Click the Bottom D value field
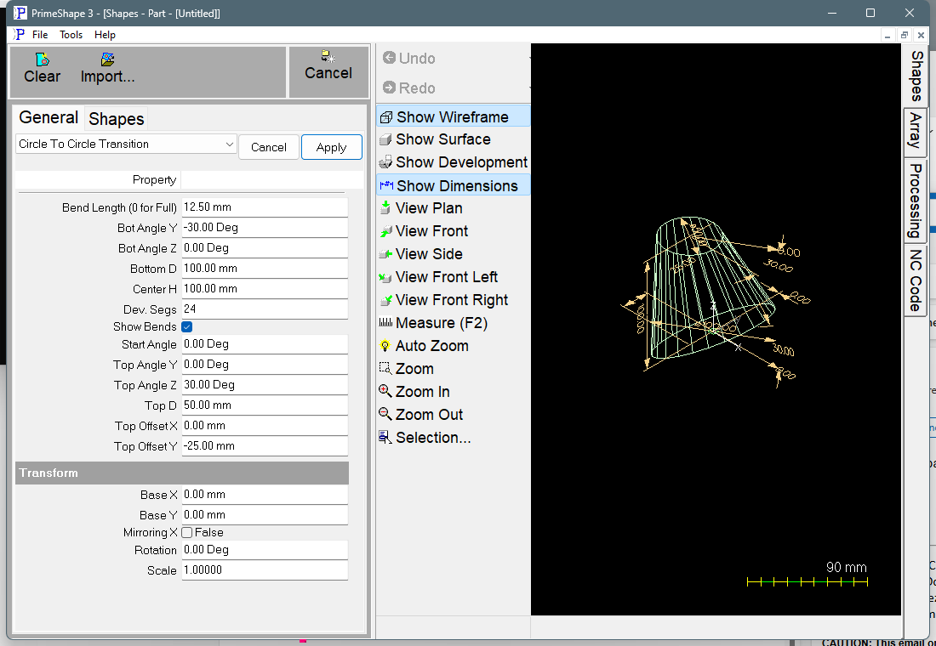Viewport: 936px width, 646px height. pos(265,269)
